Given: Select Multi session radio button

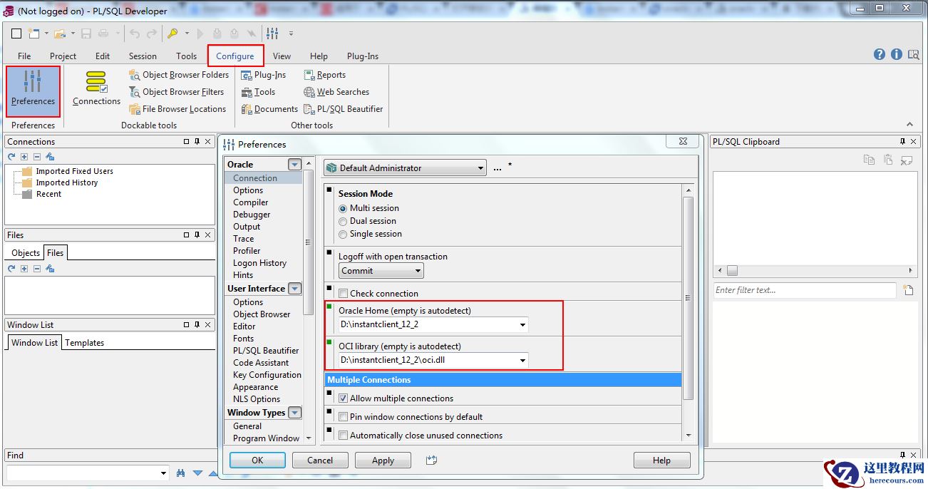Looking at the screenshot, I should [x=343, y=208].
